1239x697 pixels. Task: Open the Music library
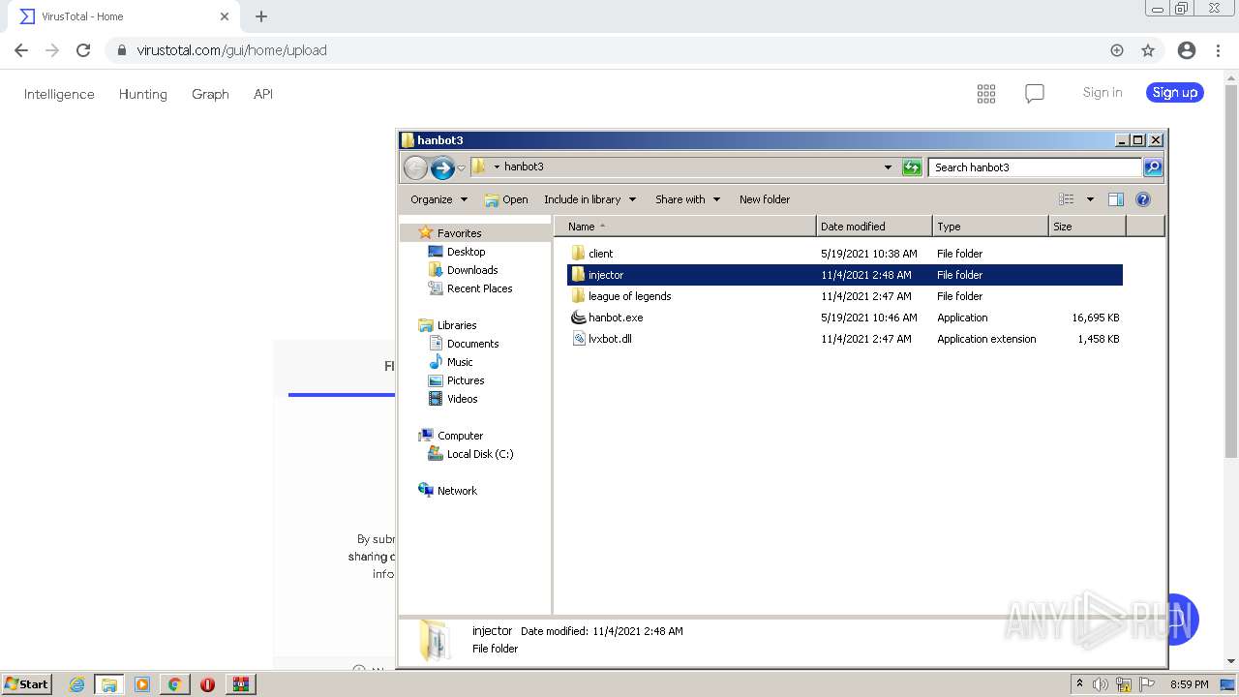coord(460,362)
